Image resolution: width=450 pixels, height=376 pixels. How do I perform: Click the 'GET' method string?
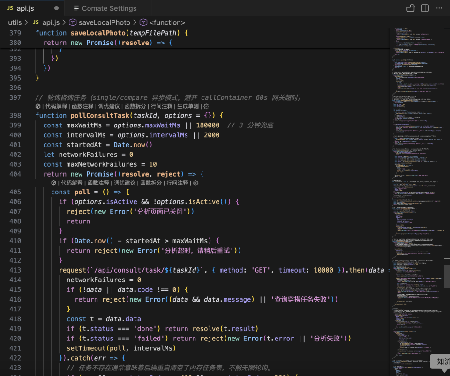click(261, 270)
